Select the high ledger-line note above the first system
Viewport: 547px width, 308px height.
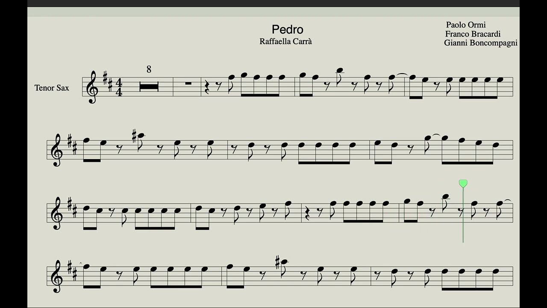(340, 71)
